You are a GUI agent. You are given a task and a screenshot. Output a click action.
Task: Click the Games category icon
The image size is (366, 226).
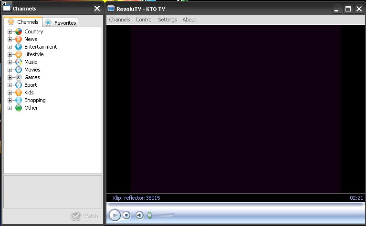point(19,77)
